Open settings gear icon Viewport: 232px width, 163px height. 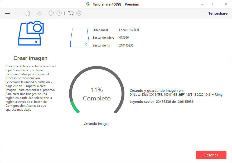click(39, 13)
